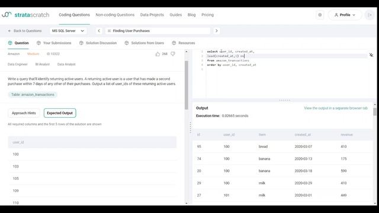379x213 pixels.
Task: Click the thumbs up like icon
Action: tap(158, 54)
